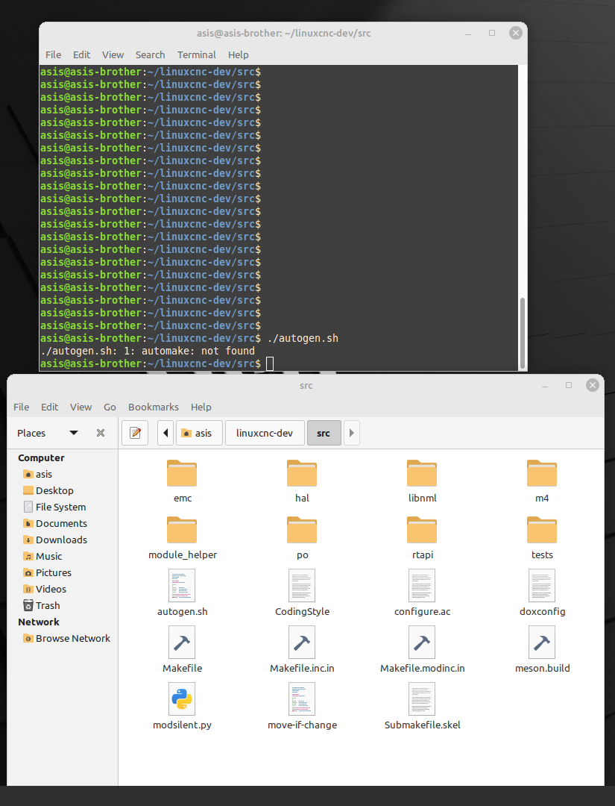615x806 pixels.
Task: Select the autogen.sh script file icon
Action: [182, 586]
